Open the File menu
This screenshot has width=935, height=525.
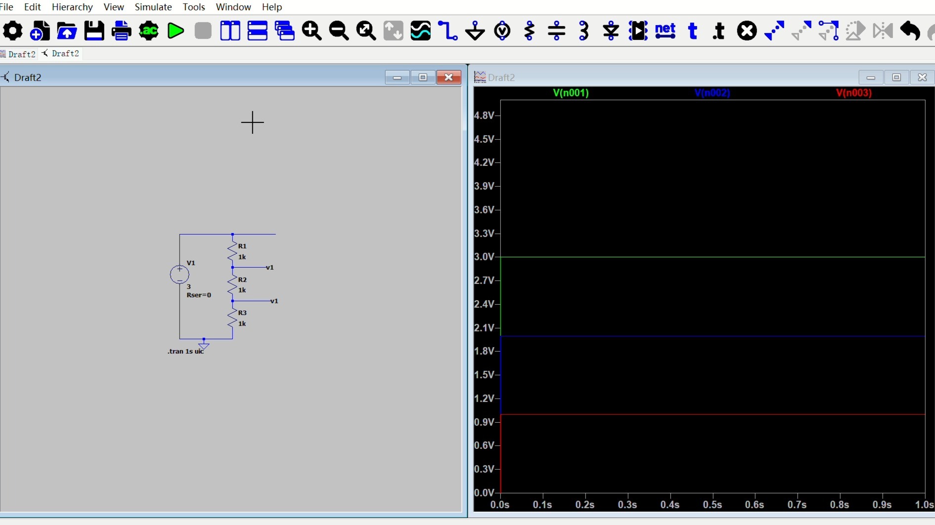click(x=7, y=7)
